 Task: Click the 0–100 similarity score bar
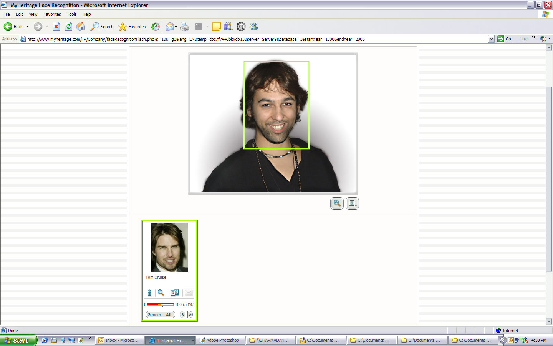[x=160, y=304]
